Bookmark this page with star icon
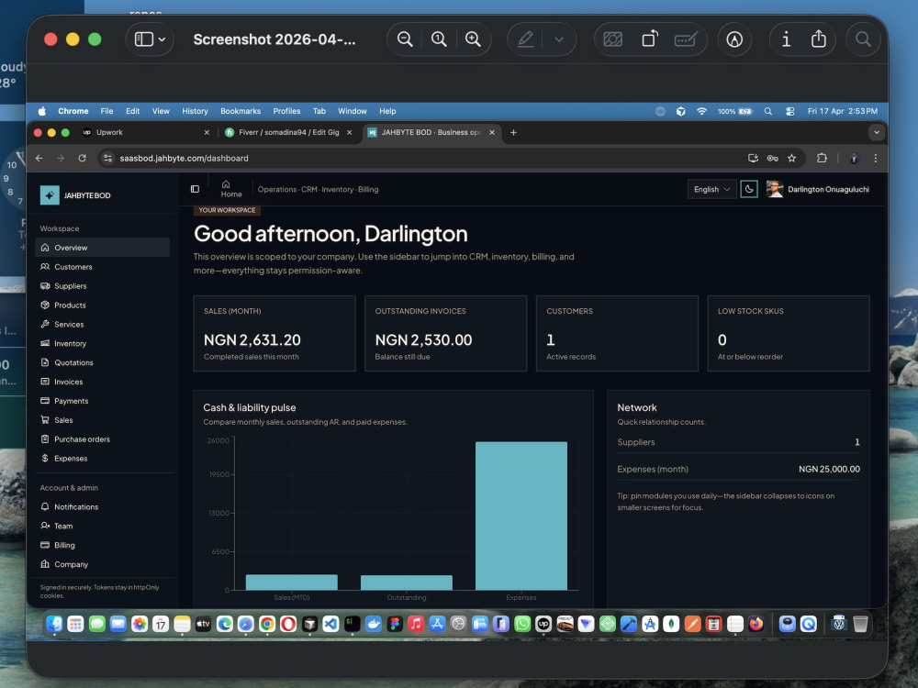Viewport: 918px width, 688px height. (791, 158)
